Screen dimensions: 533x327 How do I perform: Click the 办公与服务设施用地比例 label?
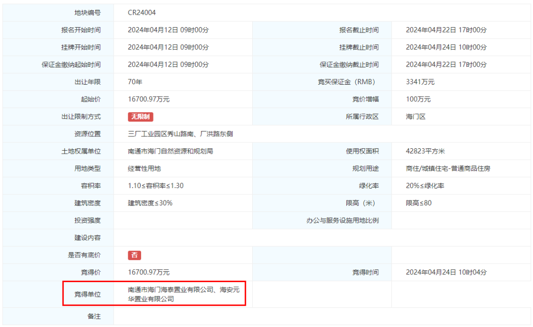343,220
